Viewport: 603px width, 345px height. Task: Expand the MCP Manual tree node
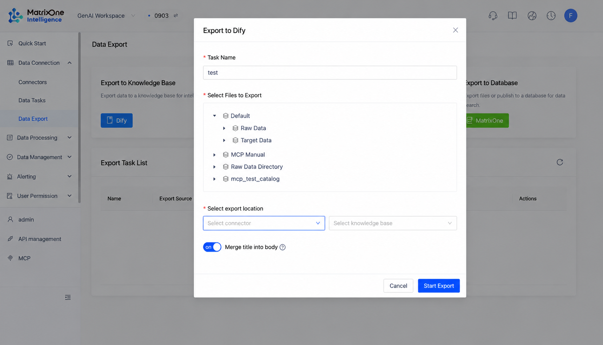click(x=215, y=155)
